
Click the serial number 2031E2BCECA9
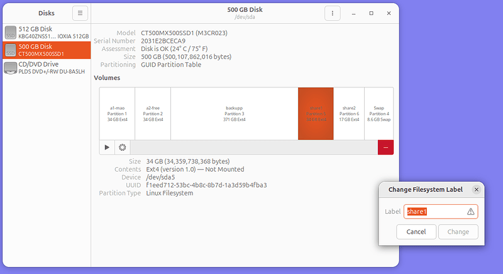point(163,41)
